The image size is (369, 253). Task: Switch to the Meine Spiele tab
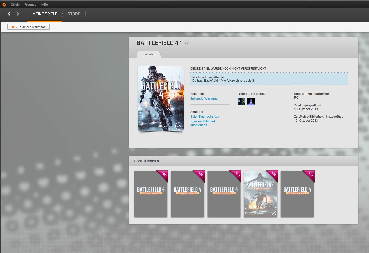pyautogui.click(x=45, y=14)
